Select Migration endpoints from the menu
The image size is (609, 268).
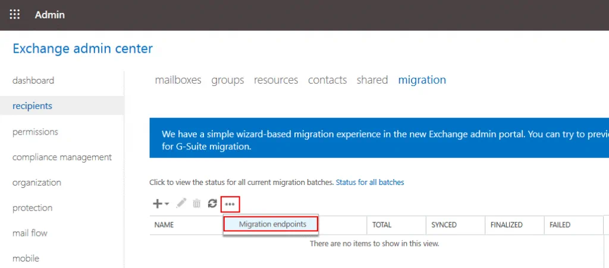[272, 224]
